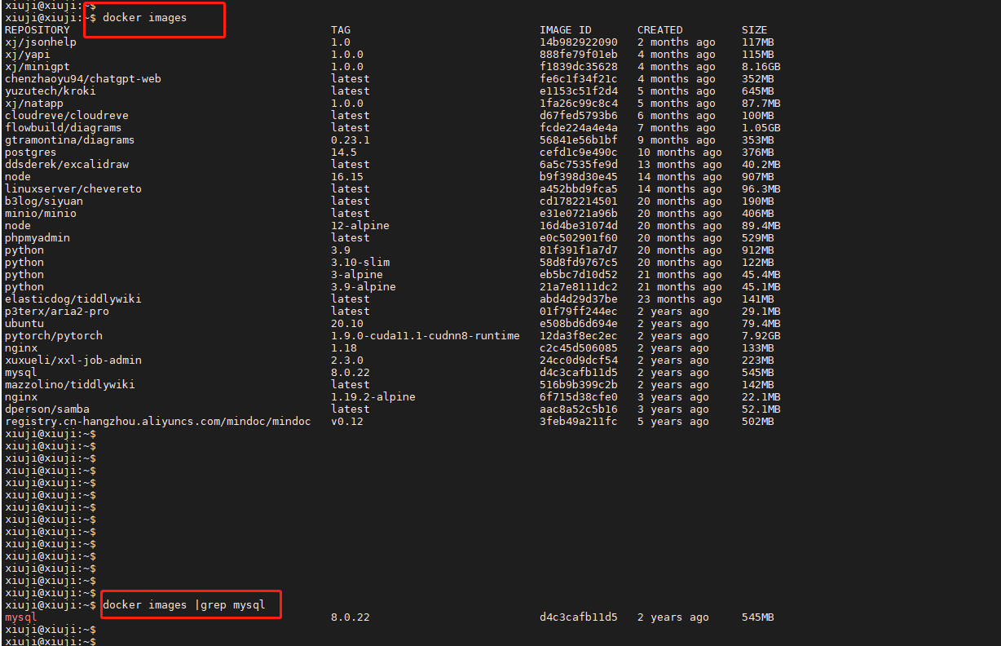Image resolution: width=1001 pixels, height=646 pixels.
Task: Click repository name xj/minigpt
Action: [37, 66]
